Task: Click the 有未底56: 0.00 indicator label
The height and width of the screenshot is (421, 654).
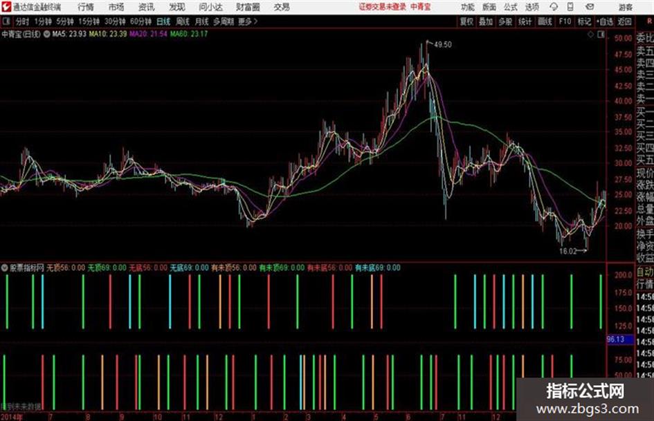Action: tap(330, 268)
